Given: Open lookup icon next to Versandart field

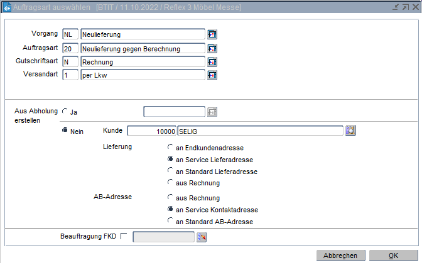Looking at the screenshot, I should pyautogui.click(x=212, y=75).
